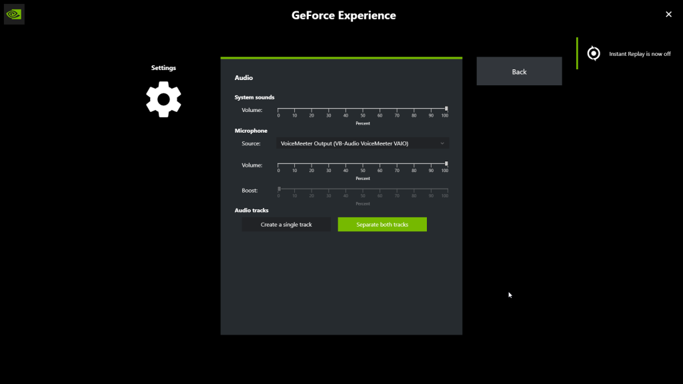Viewport: 683px width, 384px height.
Task: Click the Audio tracks label
Action: click(251, 210)
